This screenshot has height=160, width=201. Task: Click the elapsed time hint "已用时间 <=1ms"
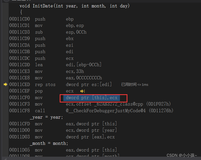(x=135, y=84)
